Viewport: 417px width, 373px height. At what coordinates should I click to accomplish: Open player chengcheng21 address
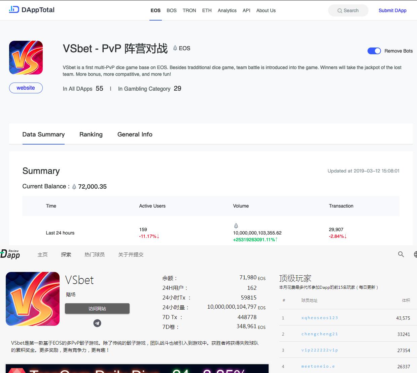319,334
